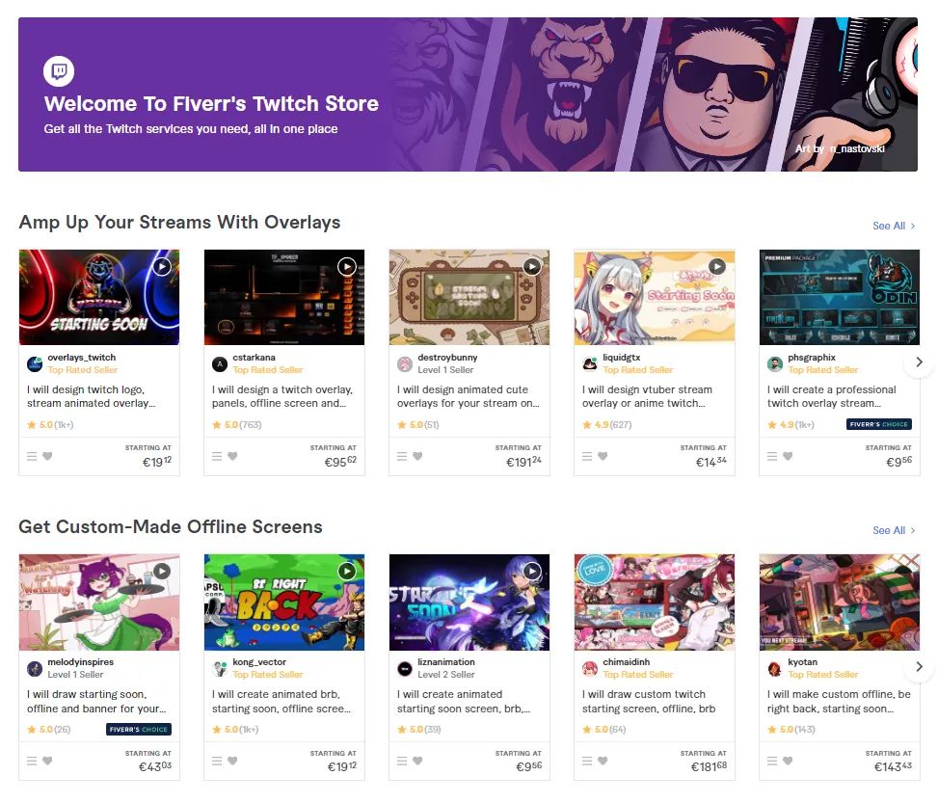
Task: Click the €181.68 price on chimaidinh card
Action: tap(709, 766)
